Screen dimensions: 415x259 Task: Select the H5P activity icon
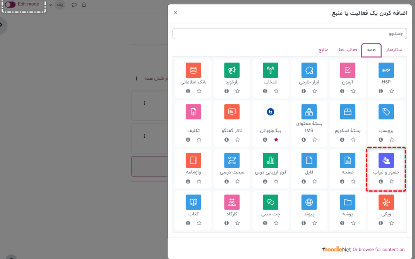tap(386, 70)
